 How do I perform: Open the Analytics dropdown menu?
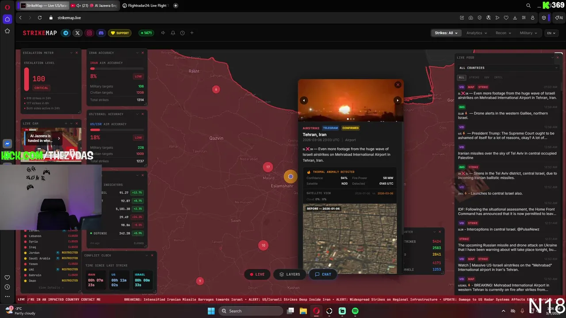(477, 33)
